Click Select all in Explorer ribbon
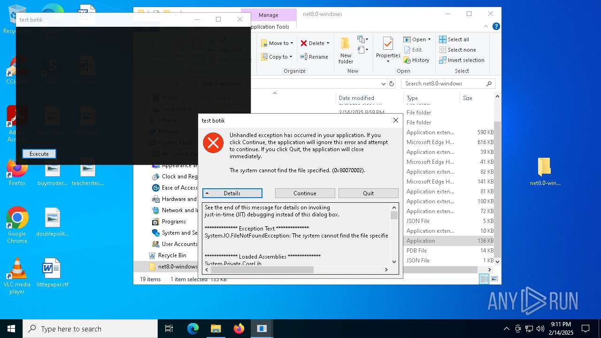The image size is (601, 338). [x=454, y=39]
